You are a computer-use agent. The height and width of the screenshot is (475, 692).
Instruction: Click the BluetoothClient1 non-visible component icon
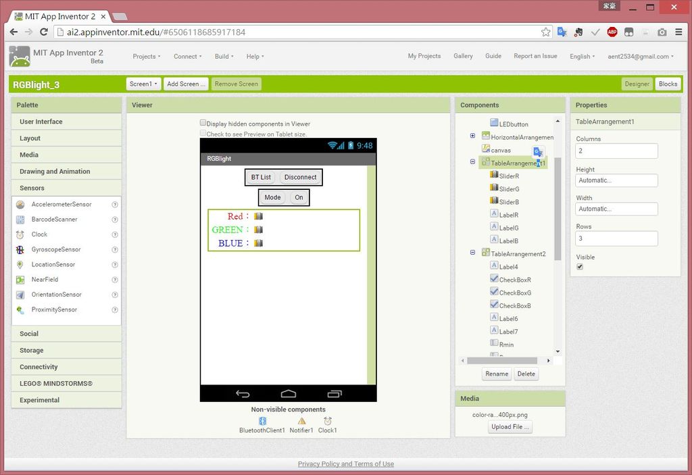pyautogui.click(x=263, y=421)
